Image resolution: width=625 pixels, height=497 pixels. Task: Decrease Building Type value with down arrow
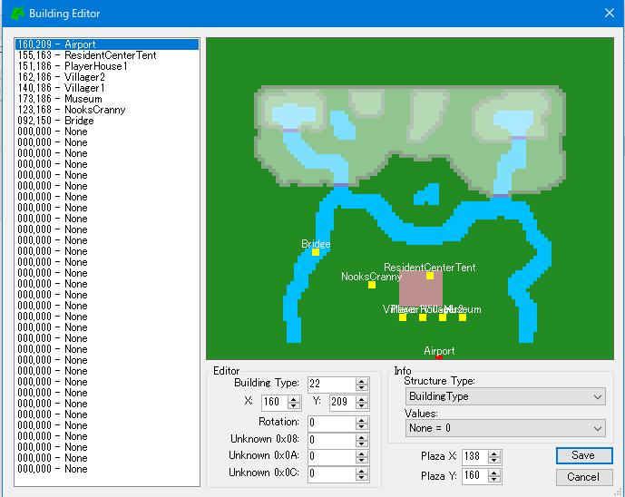click(362, 388)
